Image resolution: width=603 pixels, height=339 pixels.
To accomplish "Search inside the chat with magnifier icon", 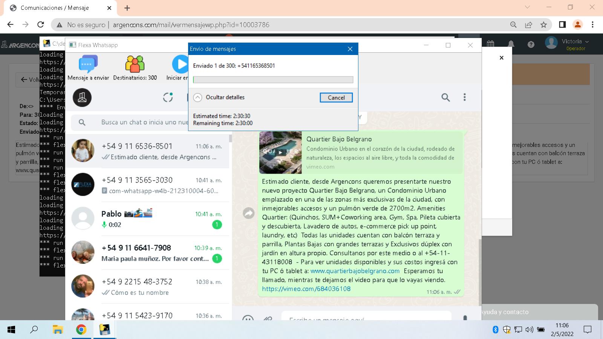I will tap(445, 98).
